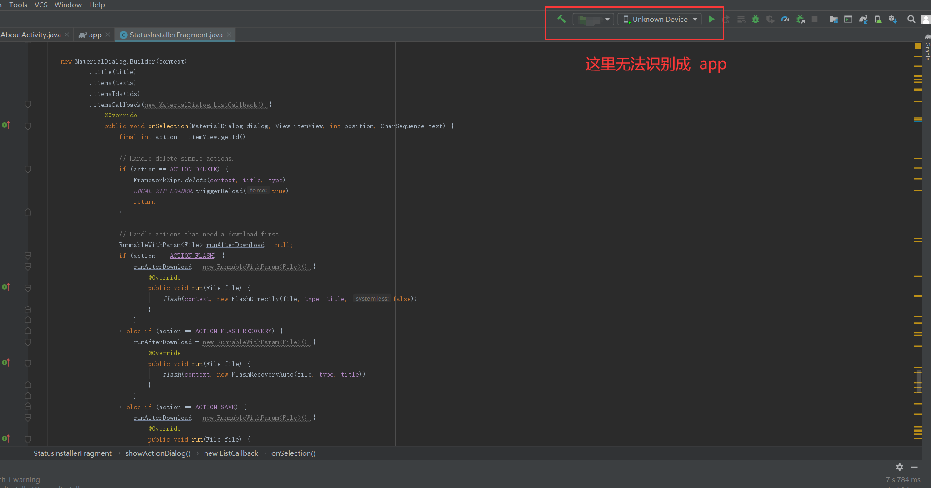931x488 pixels.
Task: Run the app using the green play icon
Action: click(712, 19)
